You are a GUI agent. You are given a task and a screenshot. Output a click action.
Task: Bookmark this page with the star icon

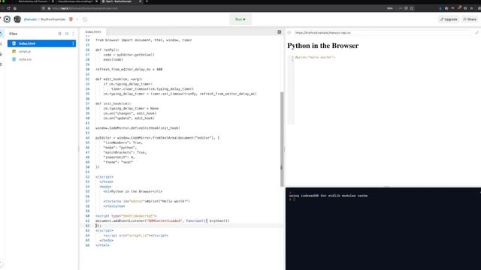click(412, 8)
